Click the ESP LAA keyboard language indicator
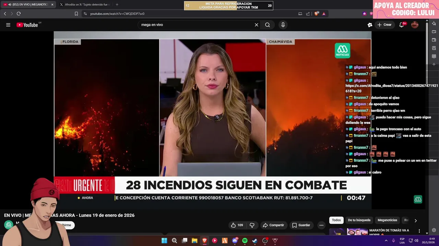Image resolution: width=439 pixels, height=246 pixels. tap(402, 241)
